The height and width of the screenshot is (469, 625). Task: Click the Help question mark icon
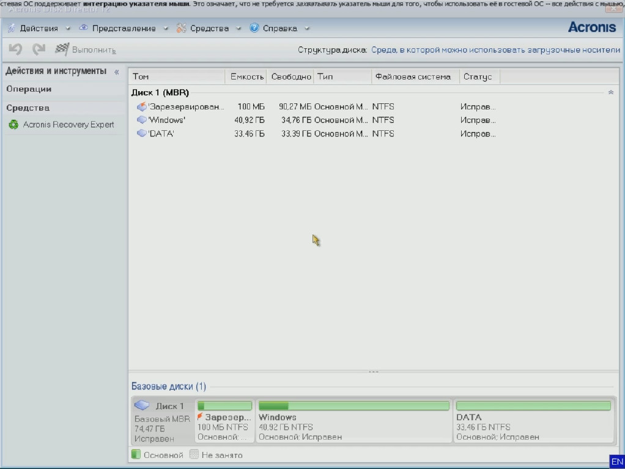point(254,28)
